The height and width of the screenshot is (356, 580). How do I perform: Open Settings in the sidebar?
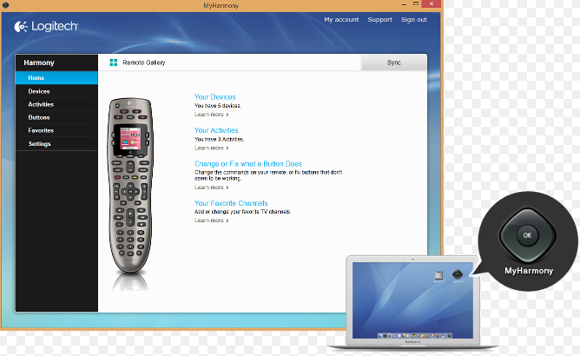(56, 143)
